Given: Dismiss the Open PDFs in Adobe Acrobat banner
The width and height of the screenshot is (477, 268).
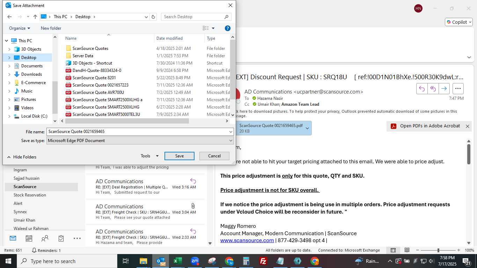Looking at the screenshot, I should pyautogui.click(x=467, y=126).
